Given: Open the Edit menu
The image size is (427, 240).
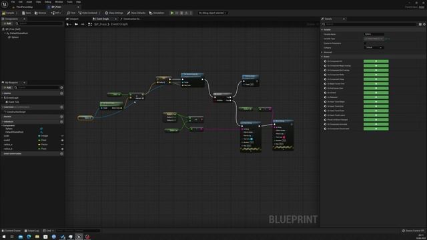Looking at the screenshot, I should coord(21,2).
